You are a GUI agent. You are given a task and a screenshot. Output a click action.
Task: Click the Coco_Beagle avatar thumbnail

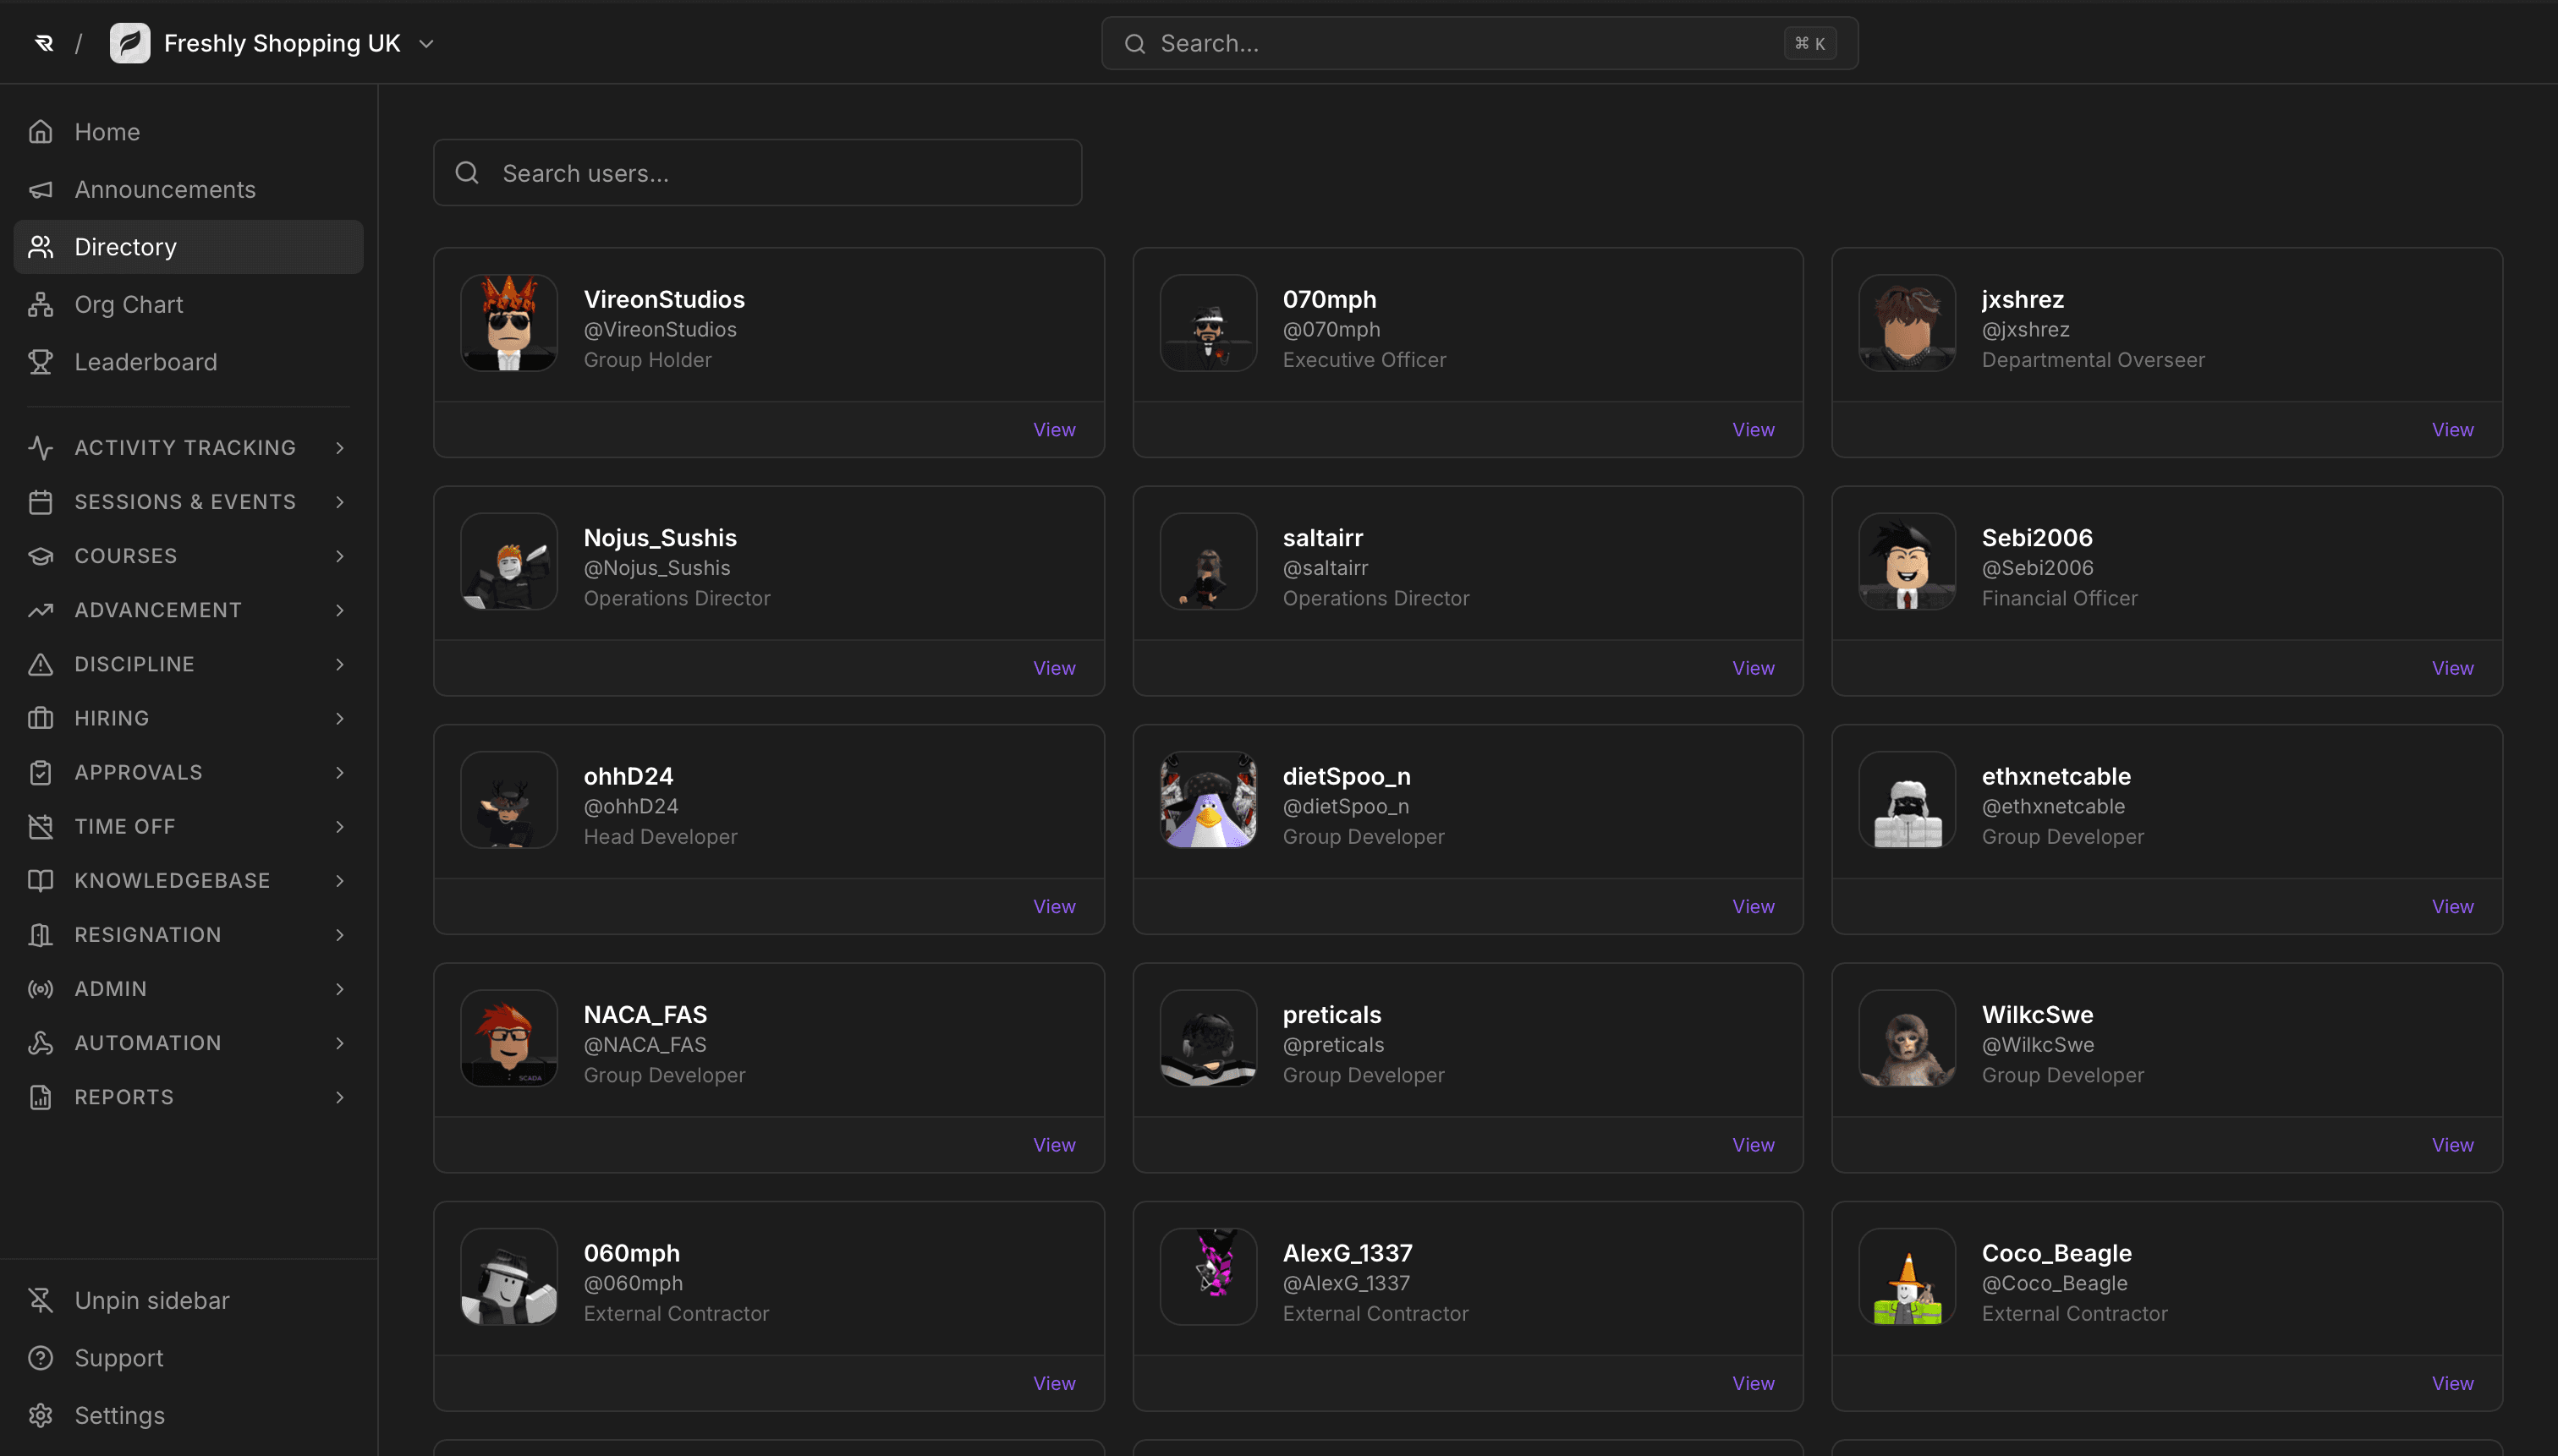pyautogui.click(x=1907, y=1277)
